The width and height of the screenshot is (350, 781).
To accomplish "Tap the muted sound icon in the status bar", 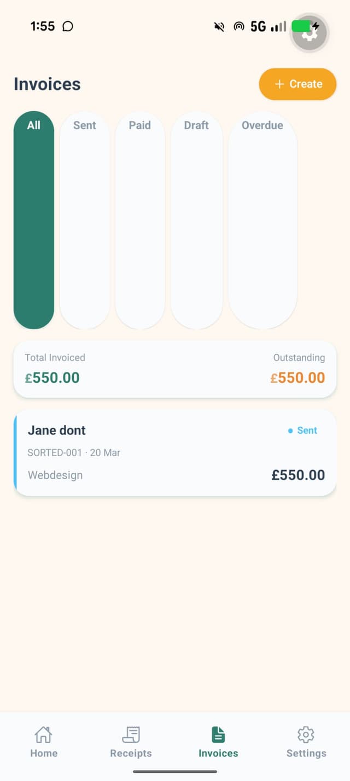I will [x=219, y=26].
